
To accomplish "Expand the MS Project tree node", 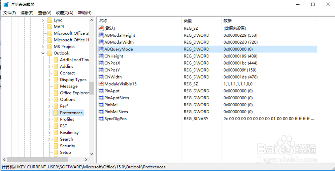I will pyautogui.click(x=43, y=47).
